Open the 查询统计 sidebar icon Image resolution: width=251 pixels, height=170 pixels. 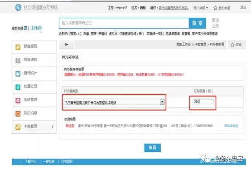point(18,74)
